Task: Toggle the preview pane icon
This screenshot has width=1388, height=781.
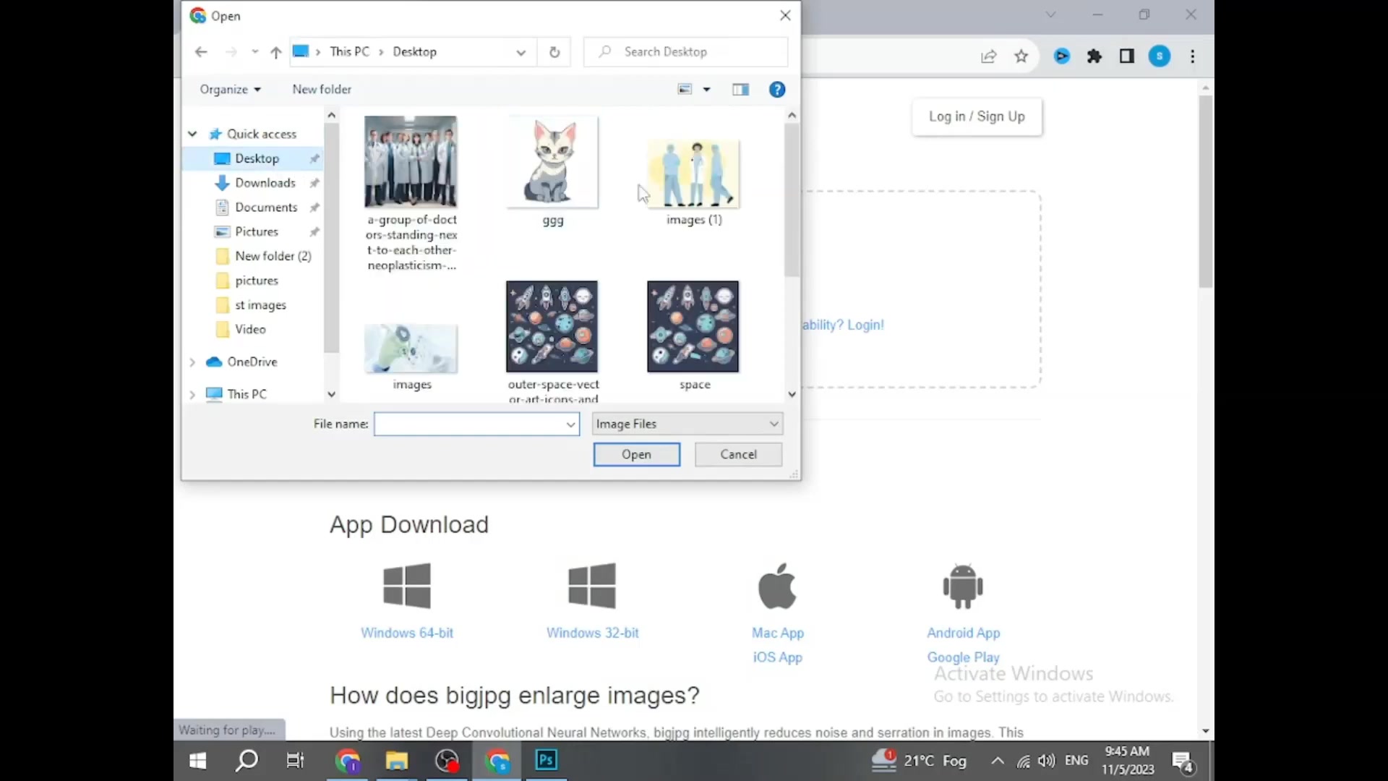Action: coord(740,90)
